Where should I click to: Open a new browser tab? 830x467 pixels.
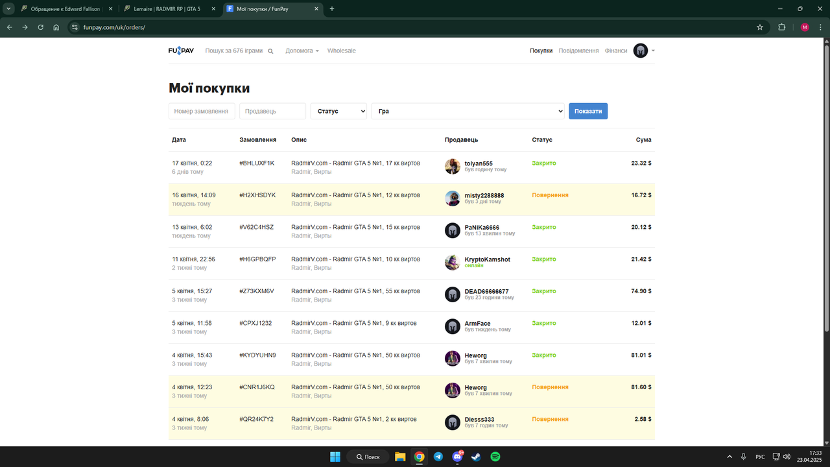click(332, 9)
